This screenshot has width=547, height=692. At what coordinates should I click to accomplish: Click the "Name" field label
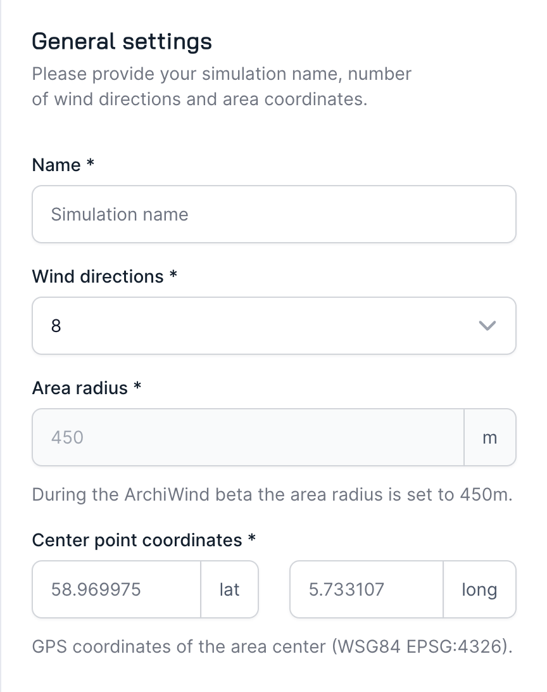point(56,165)
